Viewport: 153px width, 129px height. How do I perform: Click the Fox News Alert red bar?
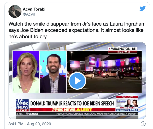72,110
